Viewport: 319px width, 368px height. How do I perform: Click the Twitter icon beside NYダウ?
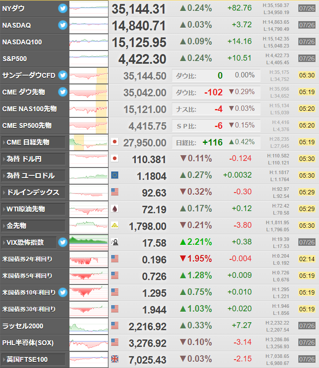[x=63, y=8]
